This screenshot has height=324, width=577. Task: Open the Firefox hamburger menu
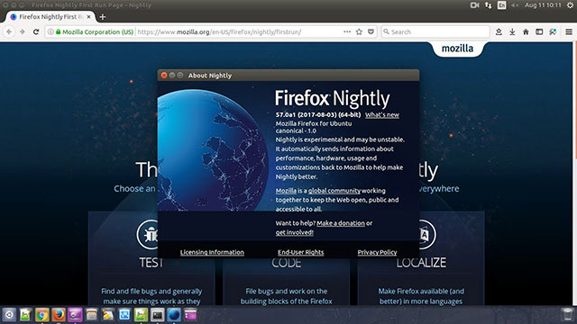coord(569,32)
